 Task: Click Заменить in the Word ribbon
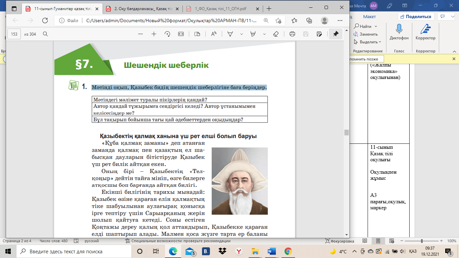(368, 34)
